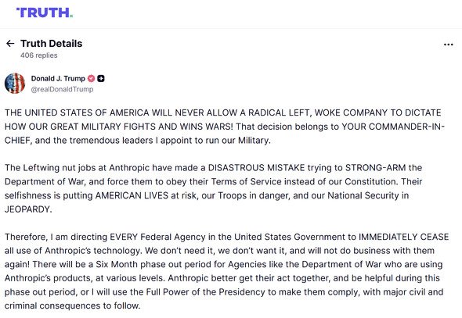The image size is (462, 318).
Task: Click the word JEOPARDY ending the second paragraph
Action: [x=28, y=209]
